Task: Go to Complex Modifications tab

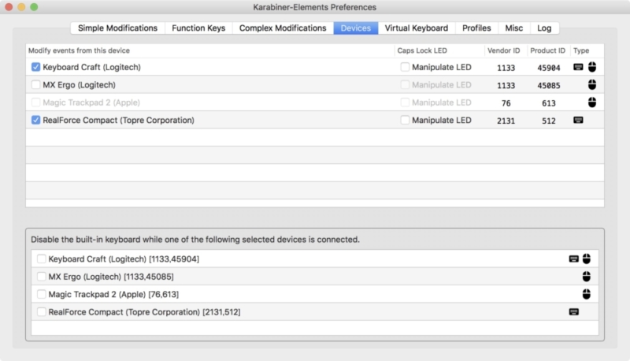Action: pyautogui.click(x=283, y=28)
